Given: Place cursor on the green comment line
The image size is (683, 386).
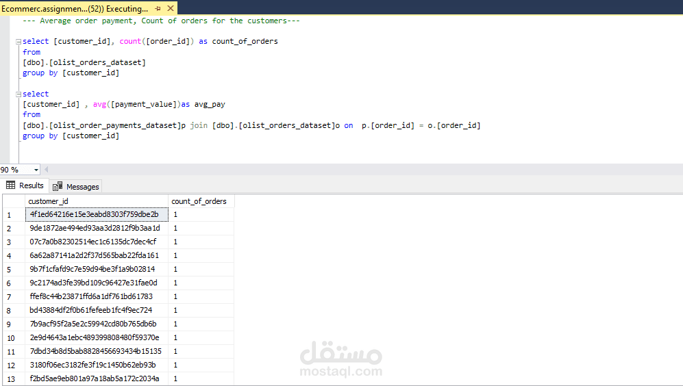Looking at the screenshot, I should [x=161, y=21].
